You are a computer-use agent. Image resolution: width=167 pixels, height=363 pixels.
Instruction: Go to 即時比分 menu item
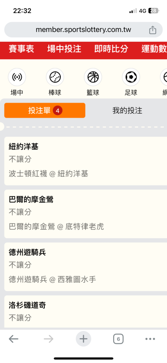[x=111, y=49]
